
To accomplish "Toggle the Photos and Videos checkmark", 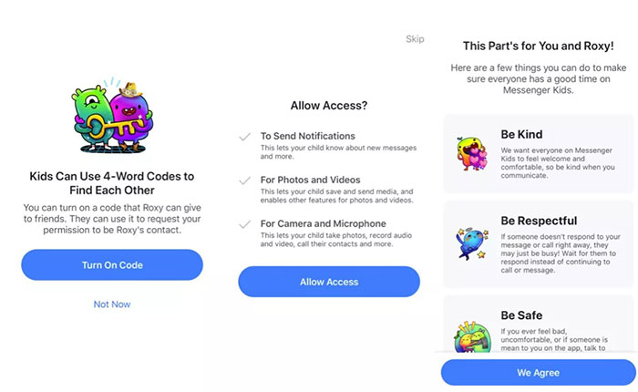I will point(244,181).
